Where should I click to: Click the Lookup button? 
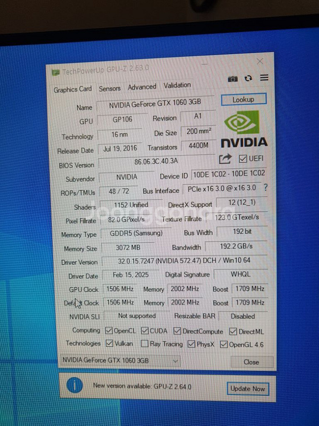click(x=244, y=100)
